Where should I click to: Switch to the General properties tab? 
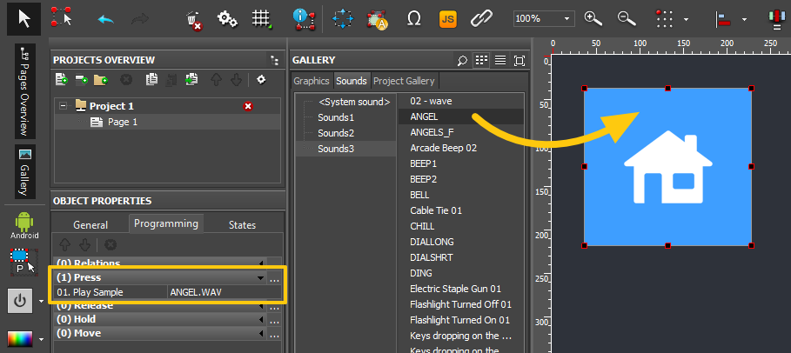[x=90, y=225]
